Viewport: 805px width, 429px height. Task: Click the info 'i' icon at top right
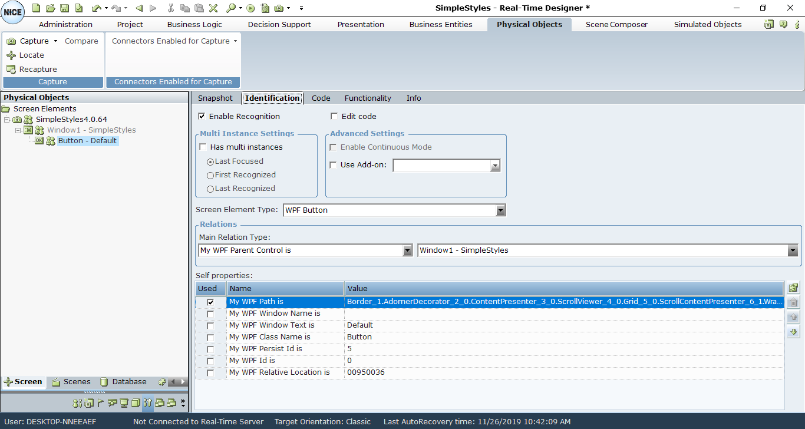tap(797, 24)
